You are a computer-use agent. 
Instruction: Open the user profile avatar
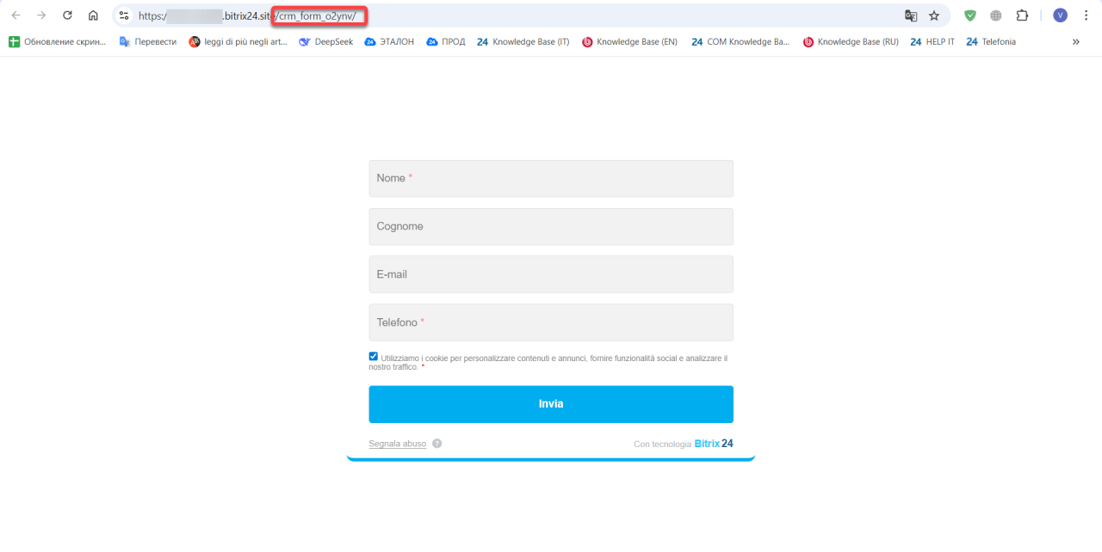(x=1060, y=15)
